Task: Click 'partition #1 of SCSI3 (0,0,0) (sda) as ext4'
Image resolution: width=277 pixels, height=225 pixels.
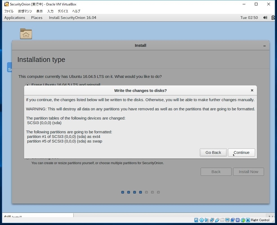Action: 64,137
